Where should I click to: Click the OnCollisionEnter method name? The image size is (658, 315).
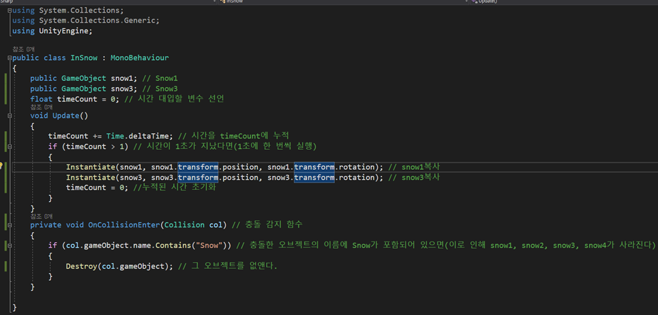(124, 225)
